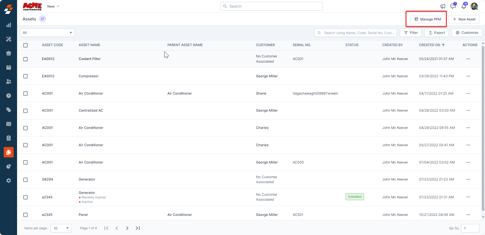
Task: Click the Go To page number field
Action: click(x=470, y=228)
